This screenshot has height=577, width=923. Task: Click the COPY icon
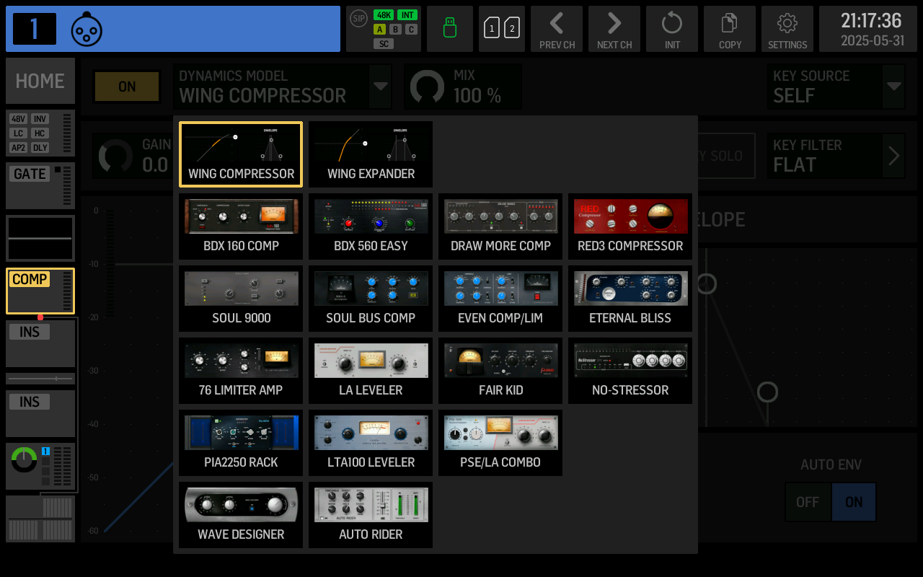click(x=730, y=29)
